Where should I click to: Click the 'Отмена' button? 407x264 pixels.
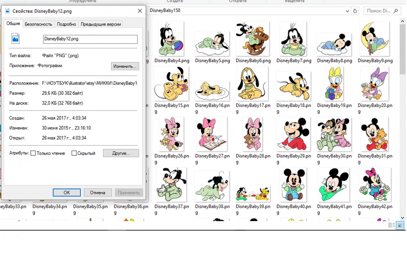point(98,193)
